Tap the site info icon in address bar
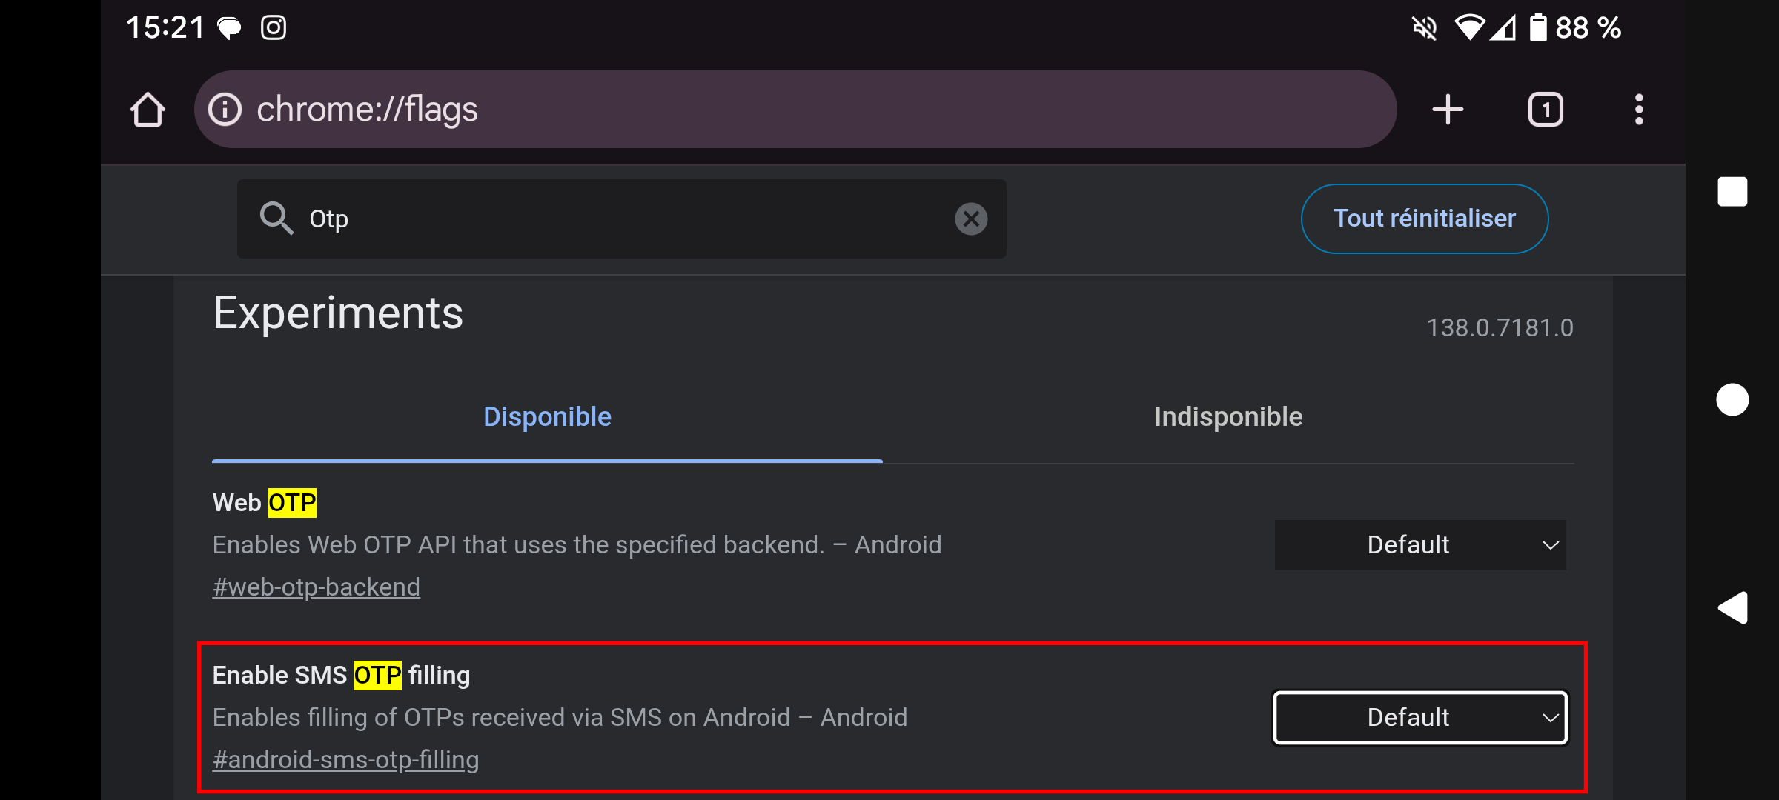This screenshot has height=800, width=1779. click(x=225, y=108)
